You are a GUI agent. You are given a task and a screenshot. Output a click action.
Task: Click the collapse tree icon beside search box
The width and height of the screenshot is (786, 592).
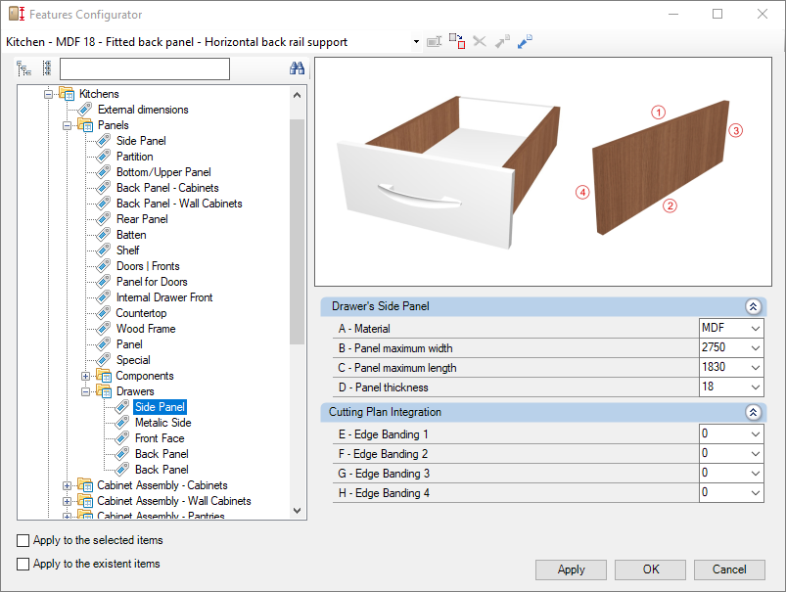coord(47,68)
